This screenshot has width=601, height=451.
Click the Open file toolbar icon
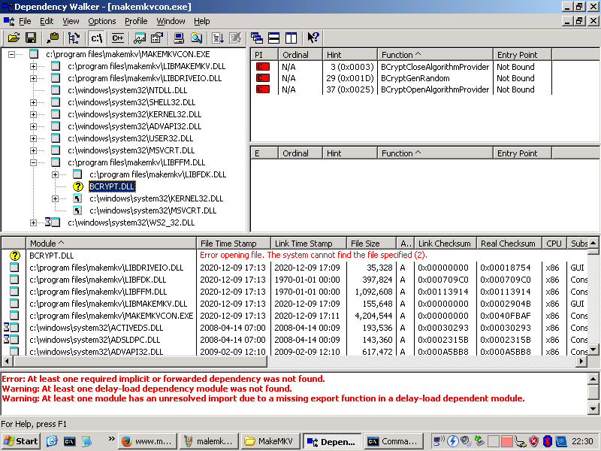point(14,38)
